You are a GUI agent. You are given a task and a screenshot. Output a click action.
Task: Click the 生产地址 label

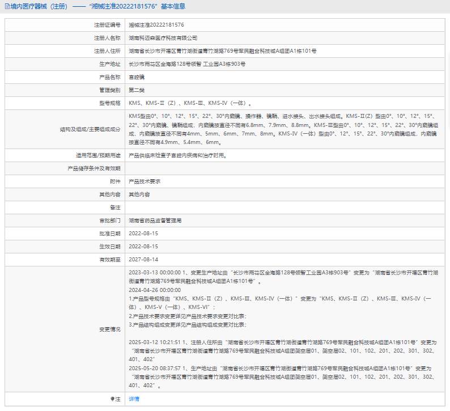point(109,64)
